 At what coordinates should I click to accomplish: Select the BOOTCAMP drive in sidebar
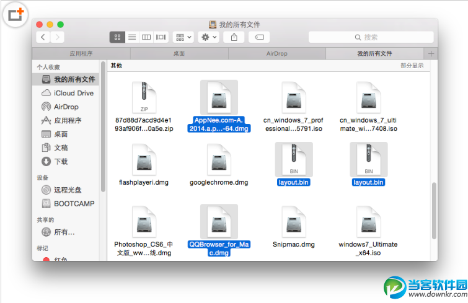(66, 204)
